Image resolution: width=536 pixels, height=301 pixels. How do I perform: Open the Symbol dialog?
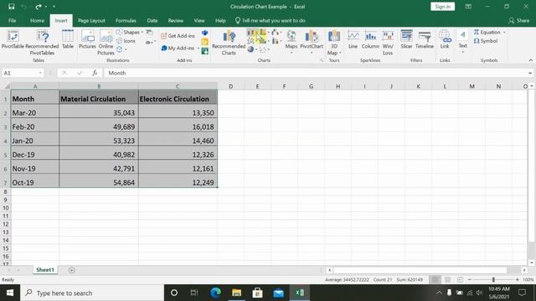(x=486, y=41)
